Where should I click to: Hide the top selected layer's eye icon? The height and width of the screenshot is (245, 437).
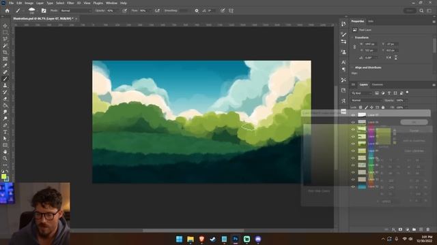click(353, 115)
